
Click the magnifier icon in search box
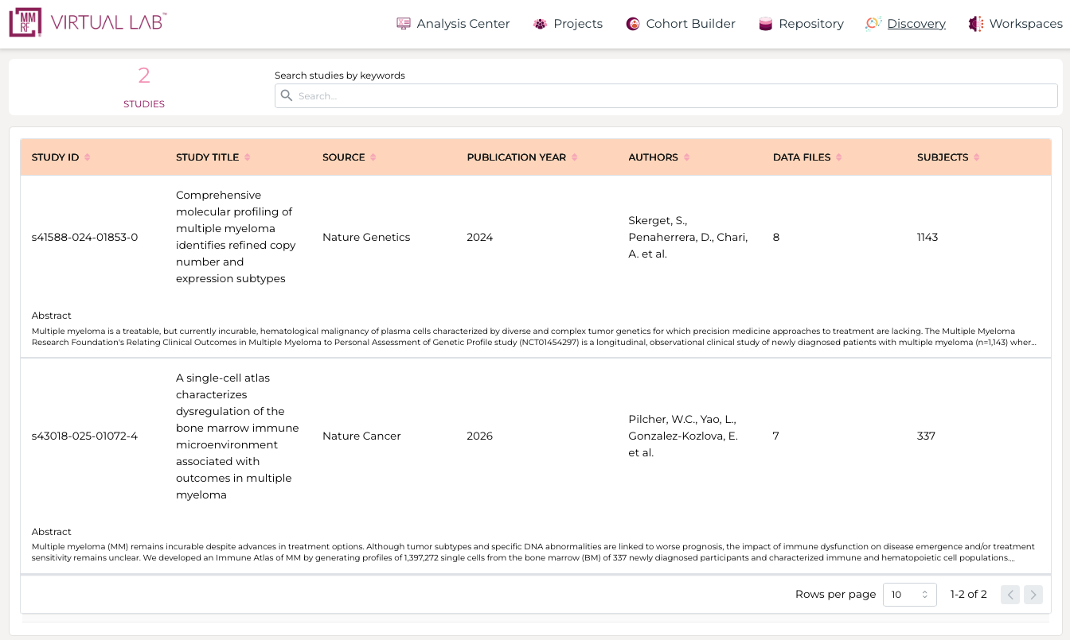287,95
